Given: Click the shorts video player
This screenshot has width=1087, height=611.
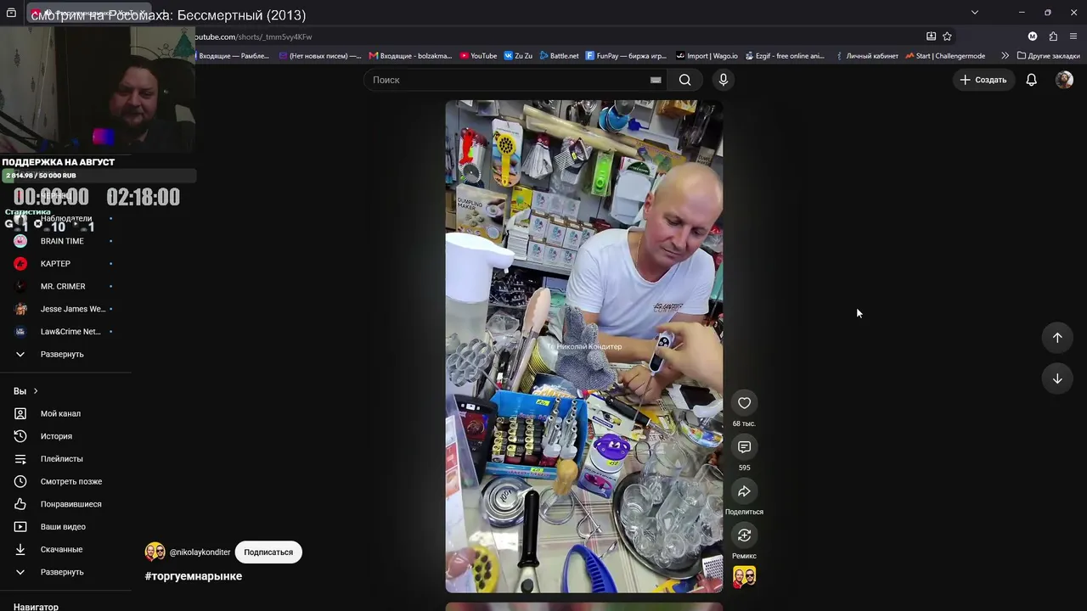Looking at the screenshot, I should [584, 346].
